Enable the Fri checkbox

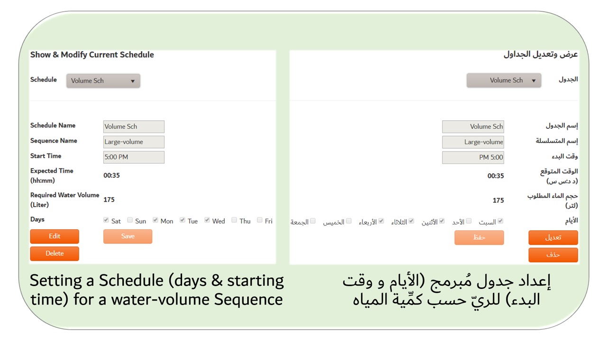coord(260,220)
